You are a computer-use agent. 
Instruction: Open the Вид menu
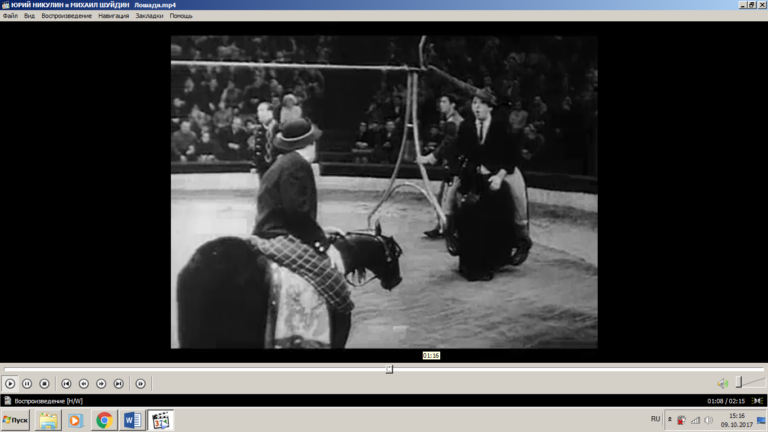[29, 16]
